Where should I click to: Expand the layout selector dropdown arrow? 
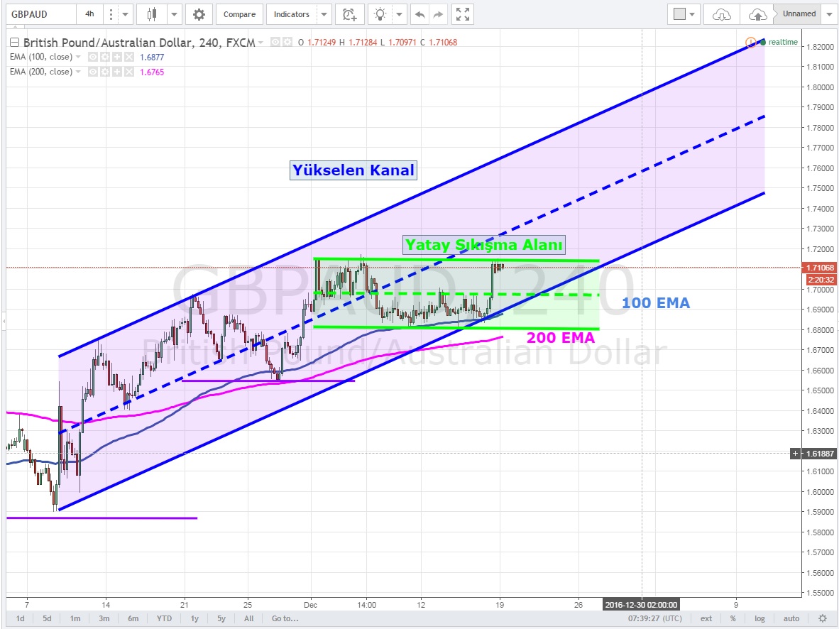coord(692,14)
